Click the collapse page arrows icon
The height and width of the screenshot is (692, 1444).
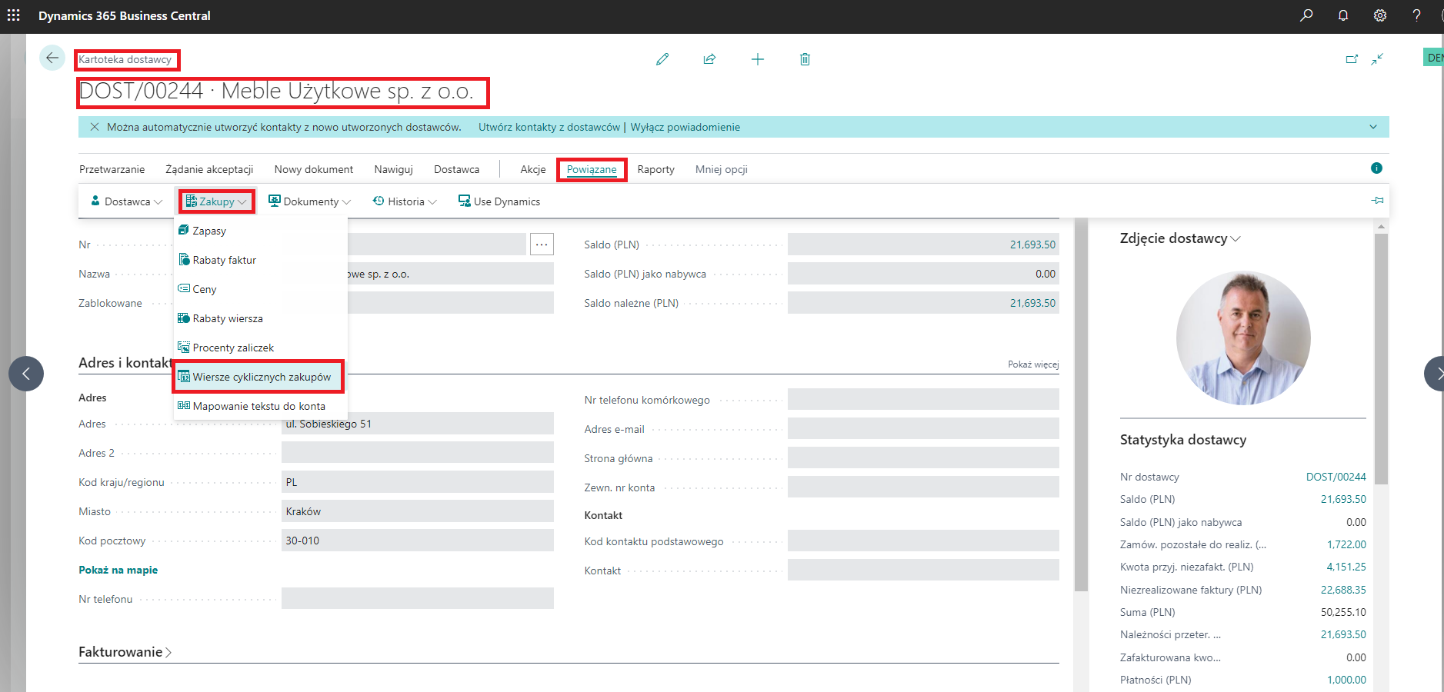point(1377,59)
